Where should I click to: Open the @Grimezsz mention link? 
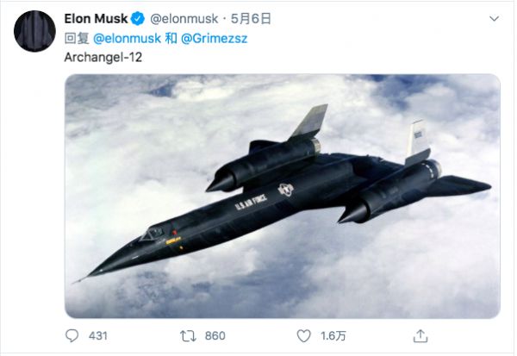(x=215, y=39)
